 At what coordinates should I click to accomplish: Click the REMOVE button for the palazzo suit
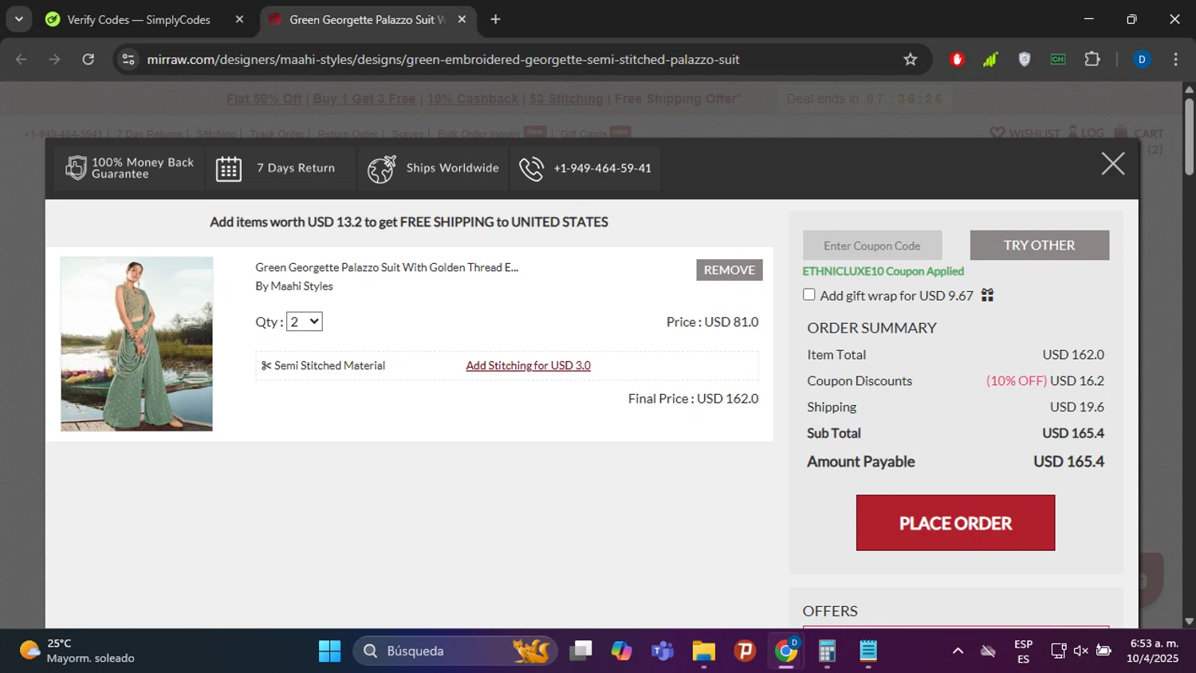pos(729,270)
